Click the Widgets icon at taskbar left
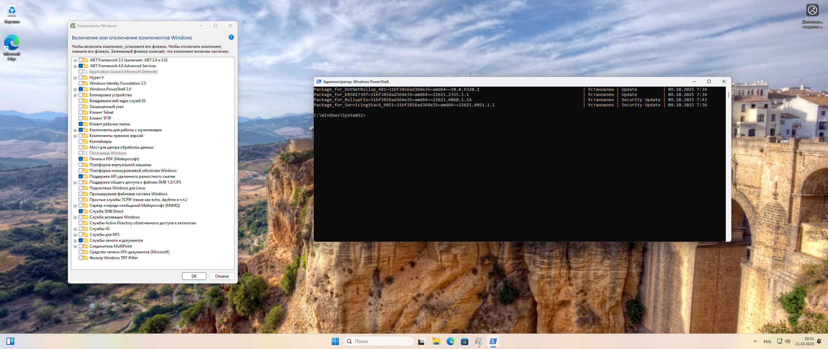Image resolution: width=828 pixels, height=349 pixels. click(10, 341)
